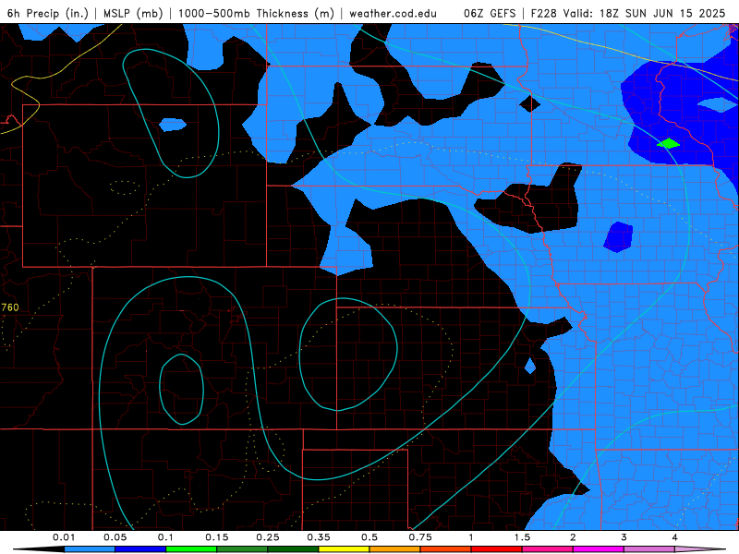The width and height of the screenshot is (739, 554).
Task: Pick the orange 0.5 legend swatch
Action: [x=395, y=549]
